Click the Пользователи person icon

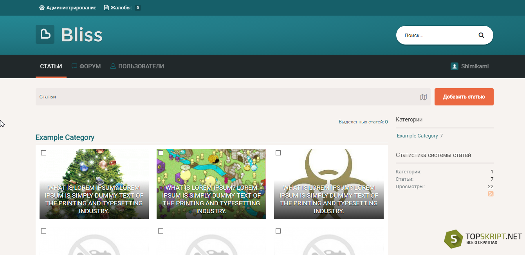(x=113, y=66)
